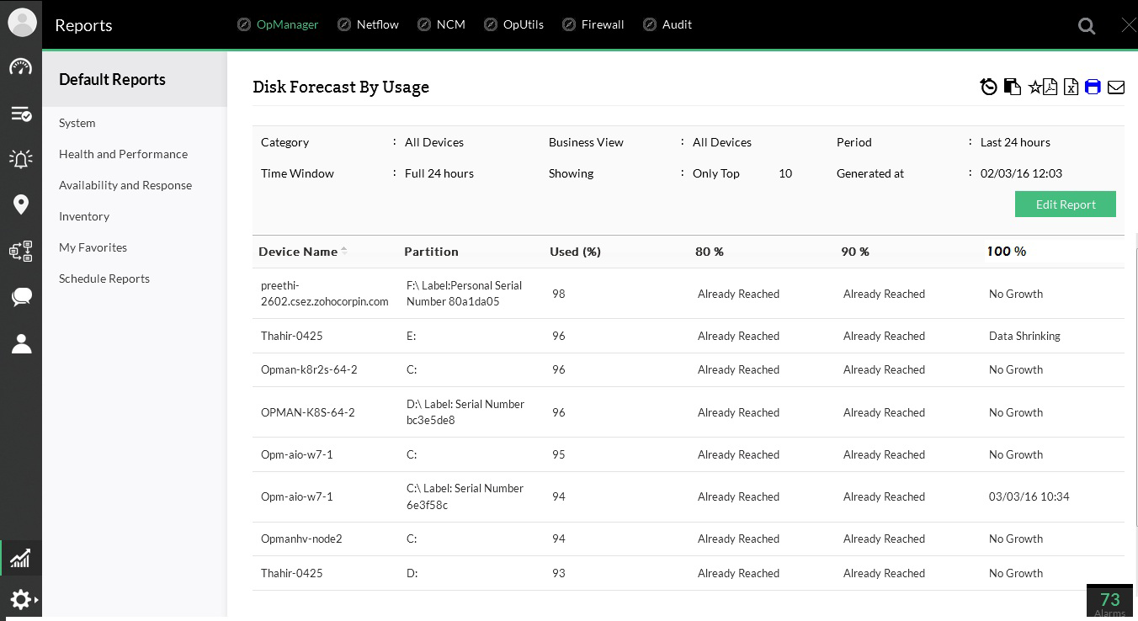This screenshot has height=621, width=1138.
Task: Open the Dashboard gauge icon
Action: point(21,67)
